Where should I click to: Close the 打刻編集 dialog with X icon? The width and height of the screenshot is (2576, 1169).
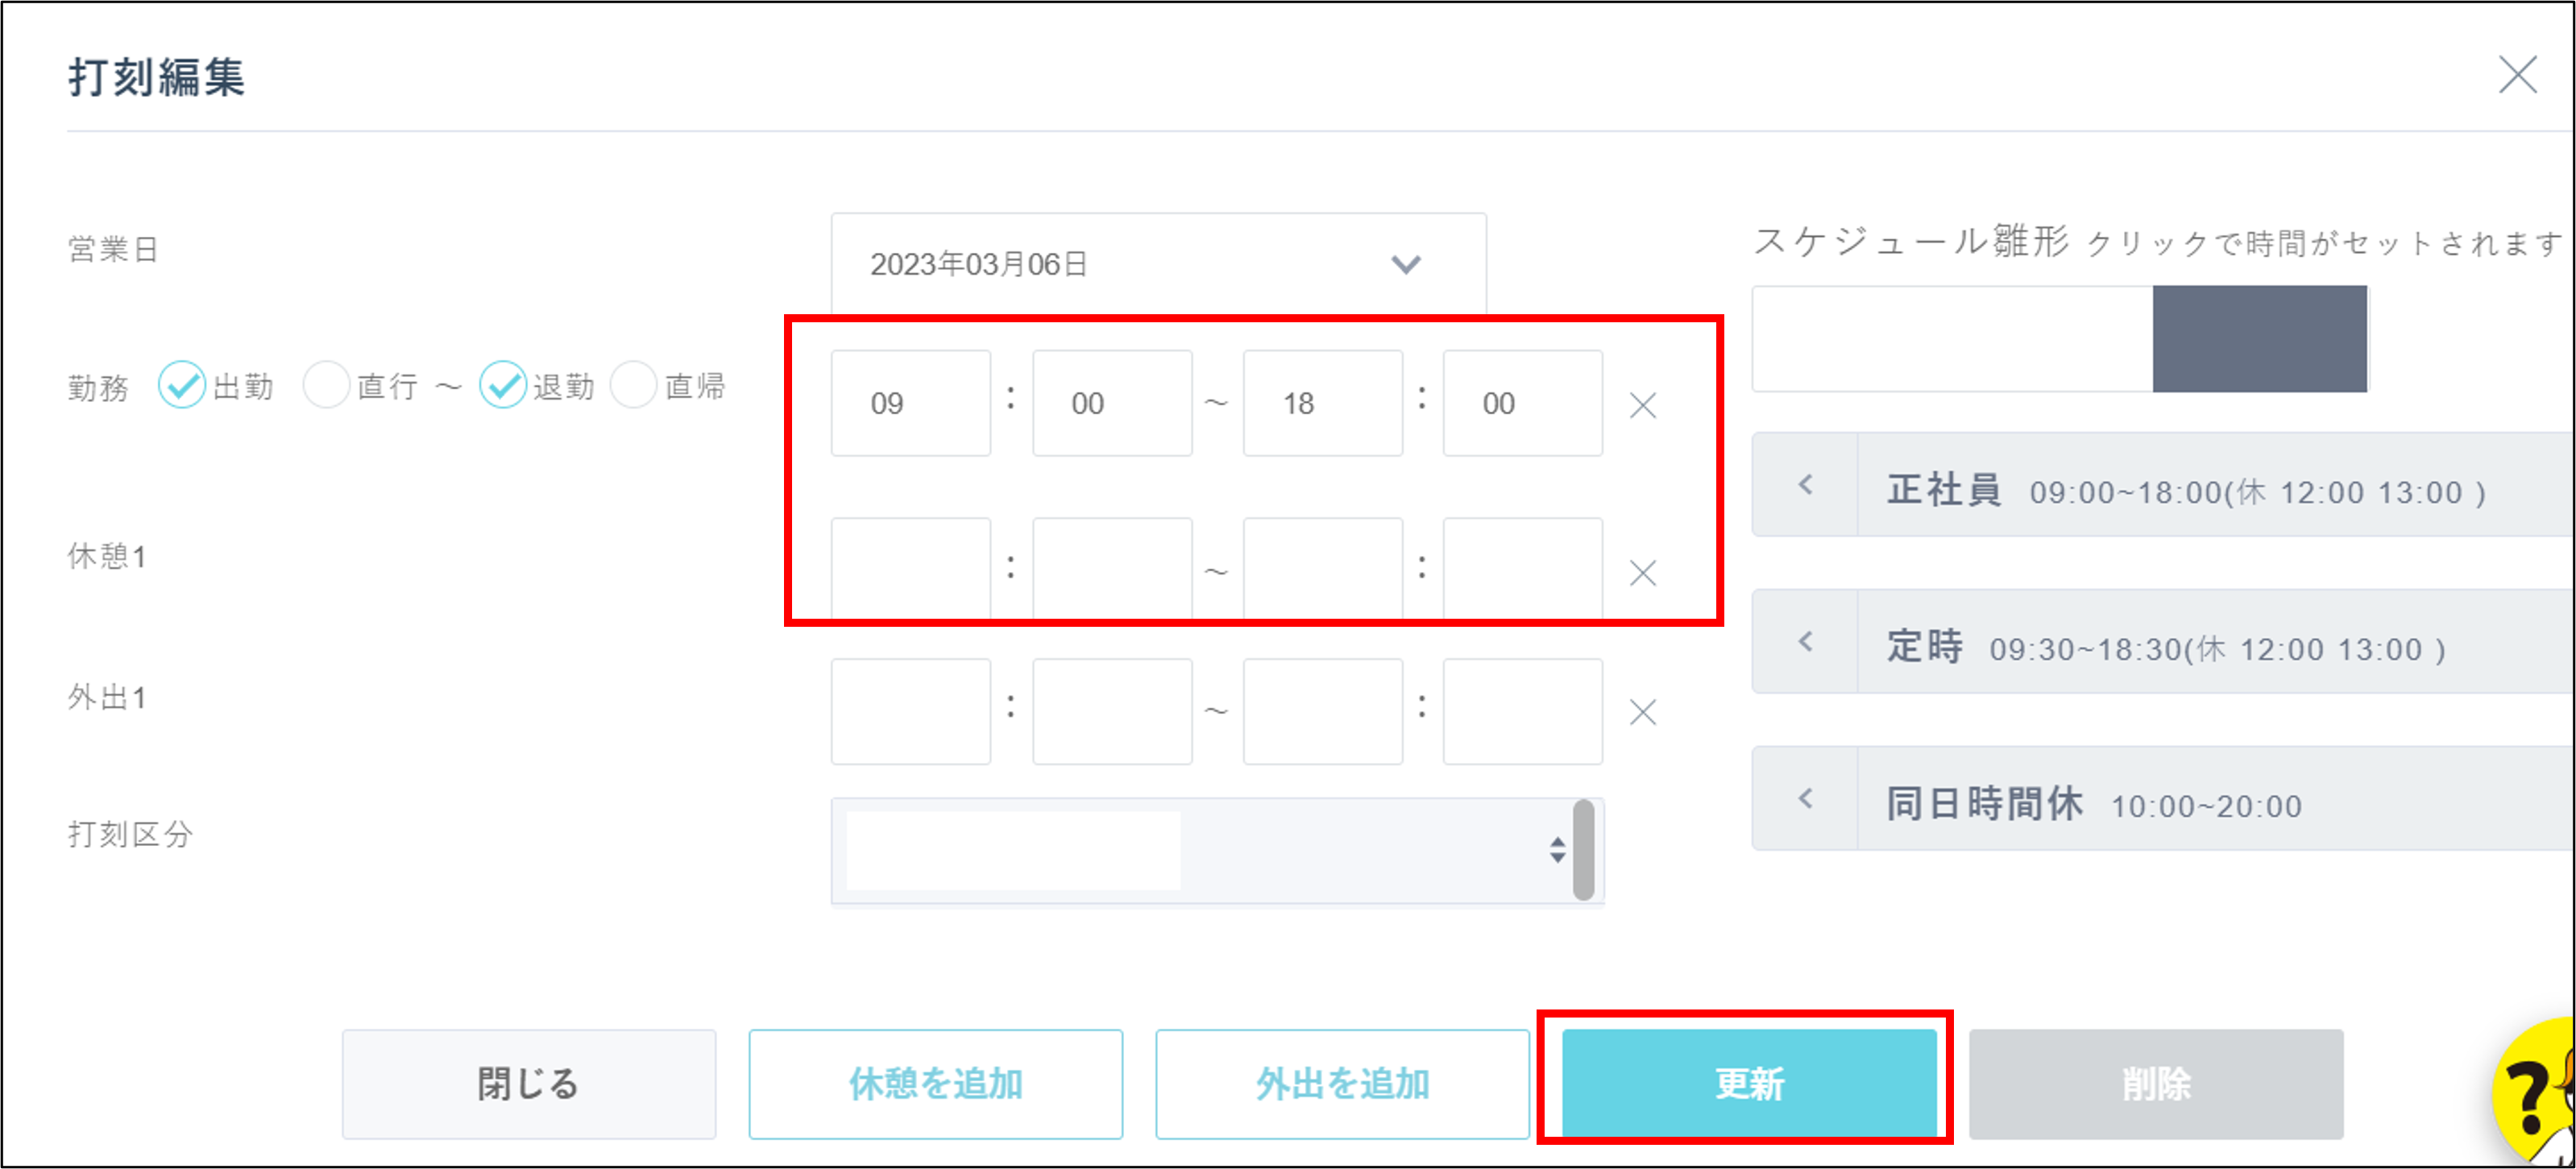[2517, 75]
